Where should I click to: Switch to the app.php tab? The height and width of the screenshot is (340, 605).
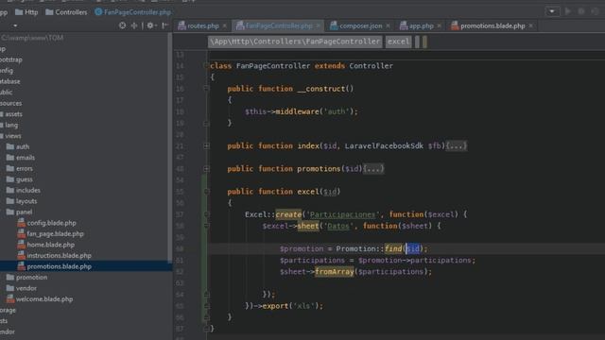coord(421,25)
